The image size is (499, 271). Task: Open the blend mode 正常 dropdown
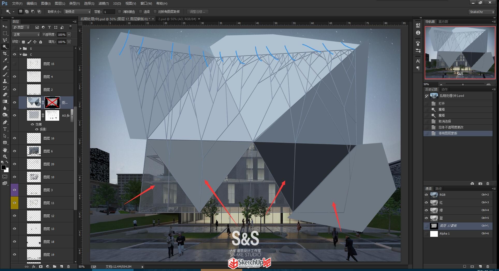tap(26, 34)
